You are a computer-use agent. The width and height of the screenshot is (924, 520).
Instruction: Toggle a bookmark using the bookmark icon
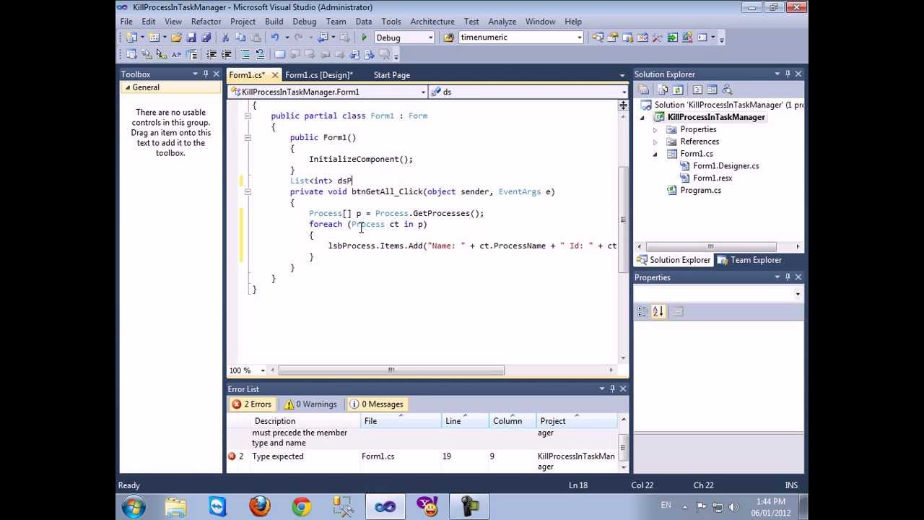tap(279, 54)
